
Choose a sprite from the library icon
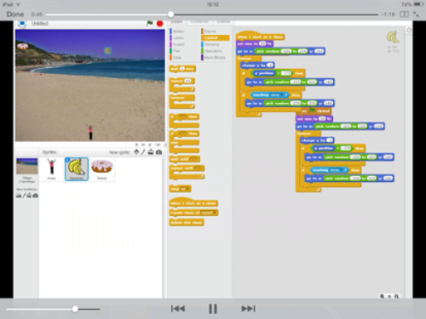click(136, 152)
